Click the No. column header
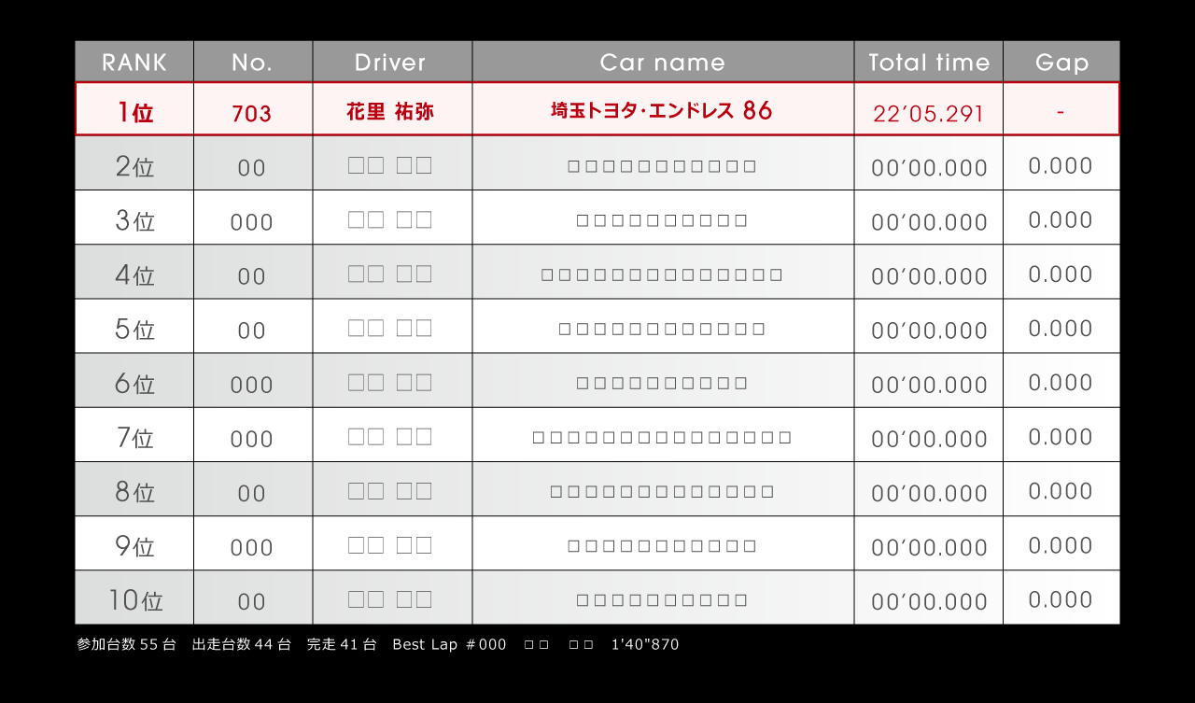Viewport: 1195px width, 703px height. tap(253, 62)
